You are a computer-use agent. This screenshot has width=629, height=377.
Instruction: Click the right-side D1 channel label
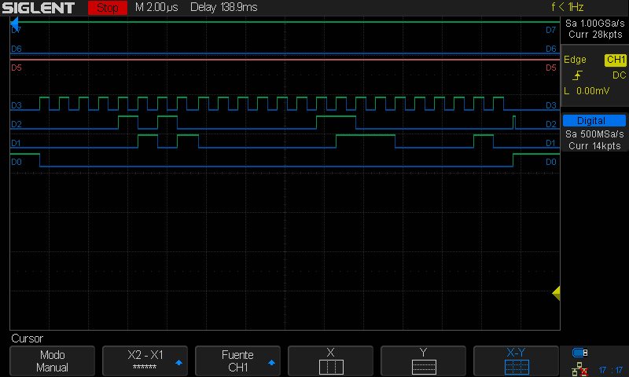coord(551,143)
